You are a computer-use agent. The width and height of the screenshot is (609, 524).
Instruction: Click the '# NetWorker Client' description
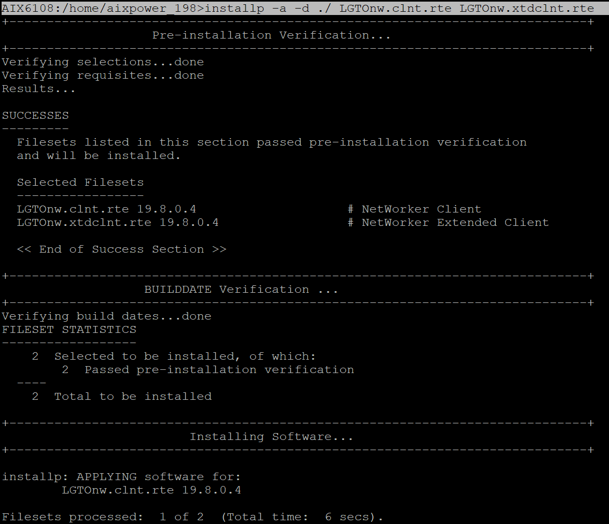point(414,209)
